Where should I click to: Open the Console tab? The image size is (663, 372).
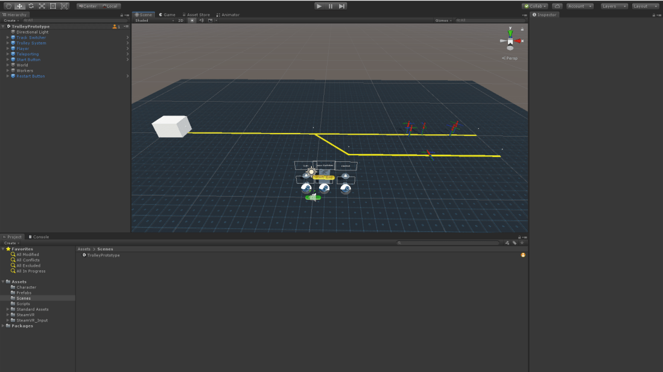click(39, 237)
